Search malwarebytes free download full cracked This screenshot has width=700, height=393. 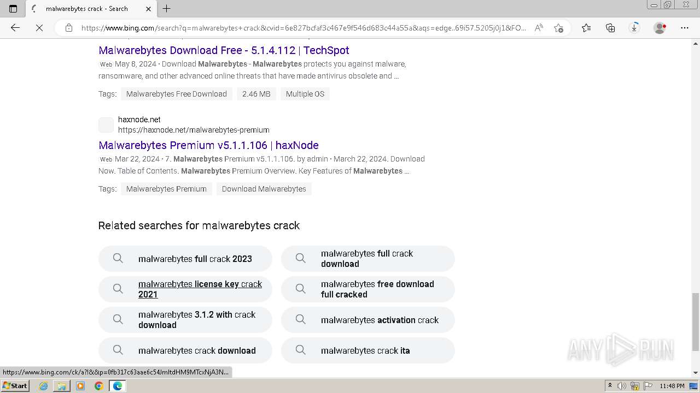(x=368, y=289)
